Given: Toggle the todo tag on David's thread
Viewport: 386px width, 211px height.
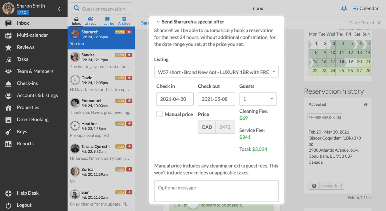Looking at the screenshot, I should click(x=120, y=78).
